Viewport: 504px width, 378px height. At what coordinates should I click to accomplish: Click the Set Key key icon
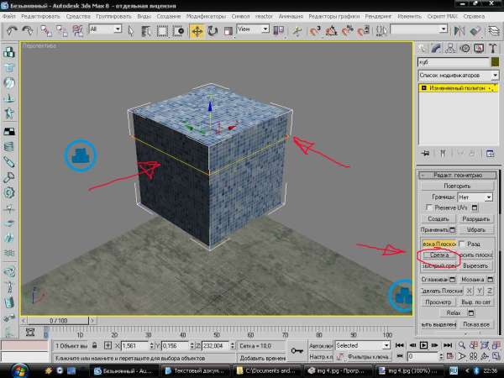pyautogui.click(x=297, y=349)
